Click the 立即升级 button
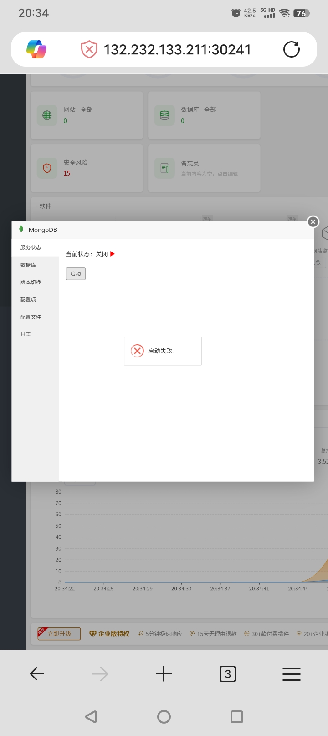This screenshot has width=328, height=736. pos(59,634)
